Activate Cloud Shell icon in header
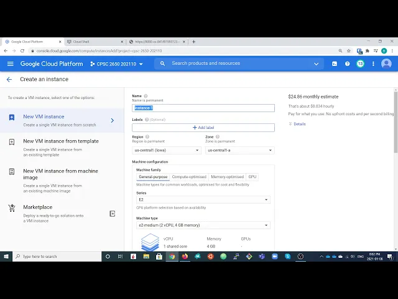This screenshot has height=299, width=398. (335, 64)
